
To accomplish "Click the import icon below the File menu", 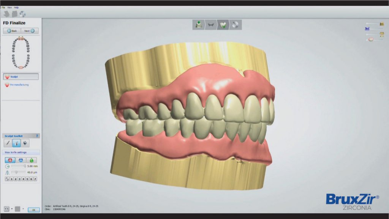I will point(6,13).
